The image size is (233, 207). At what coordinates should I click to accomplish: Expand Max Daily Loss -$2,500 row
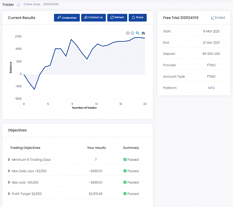click(x=9, y=171)
